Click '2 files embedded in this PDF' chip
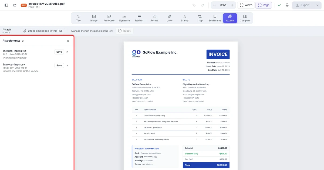This screenshot has width=324, height=170. click(x=43, y=31)
